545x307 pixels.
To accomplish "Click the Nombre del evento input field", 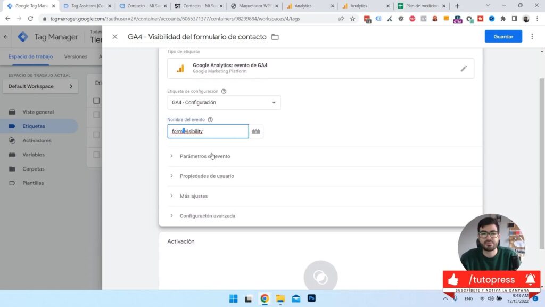I will 208,131.
